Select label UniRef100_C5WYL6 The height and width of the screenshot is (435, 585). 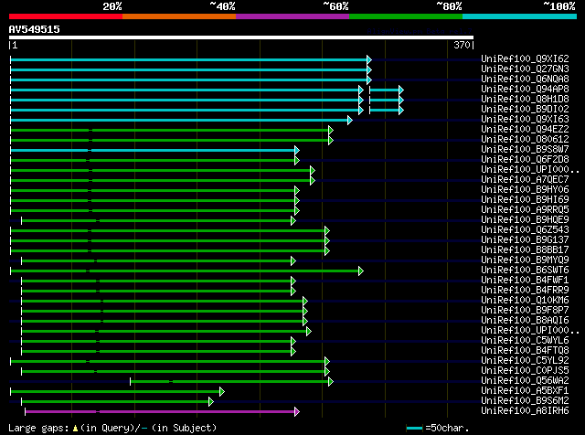click(525, 341)
